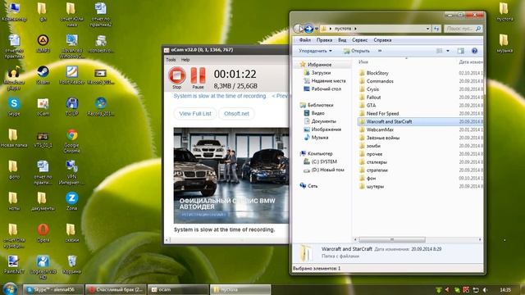Select the Звёздные войны folder
The height and width of the screenshot is (295, 525).
click(383, 138)
